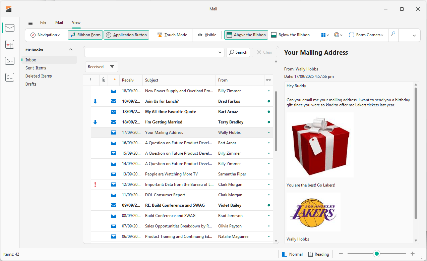
Task: Click the hamburger menu icon
Action: (x=30, y=23)
